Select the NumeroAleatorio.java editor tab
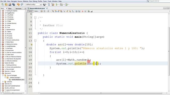The width and height of the screenshot is (170, 95). (x=37, y=8)
